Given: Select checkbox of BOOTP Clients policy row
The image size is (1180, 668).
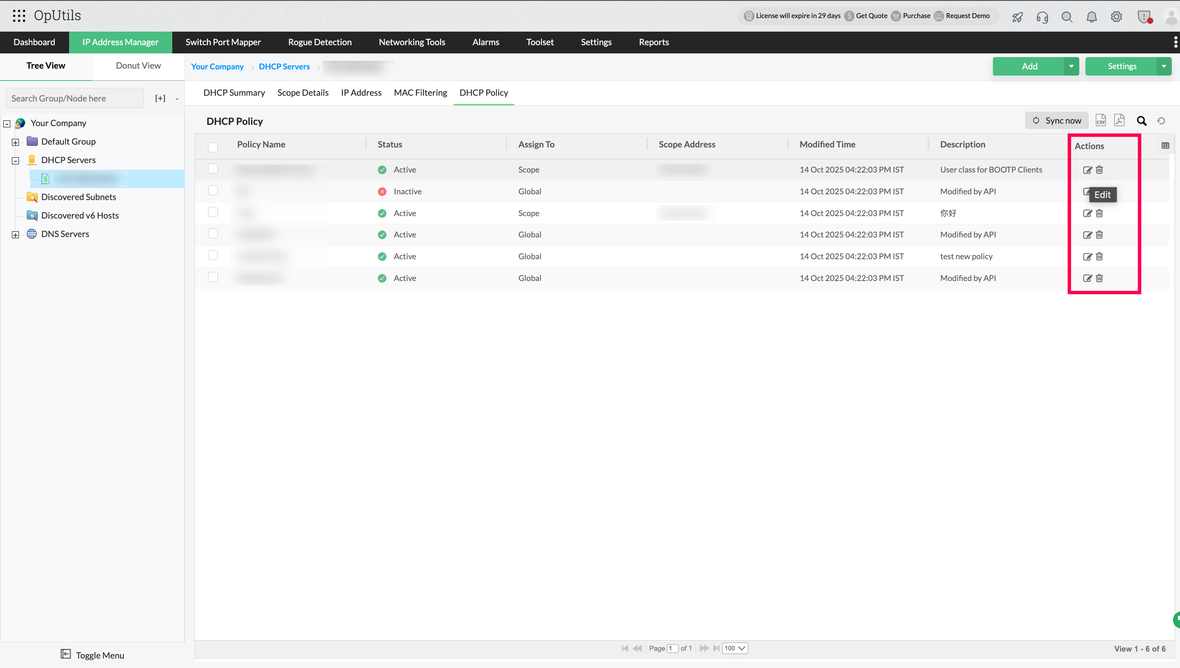Looking at the screenshot, I should tap(213, 169).
